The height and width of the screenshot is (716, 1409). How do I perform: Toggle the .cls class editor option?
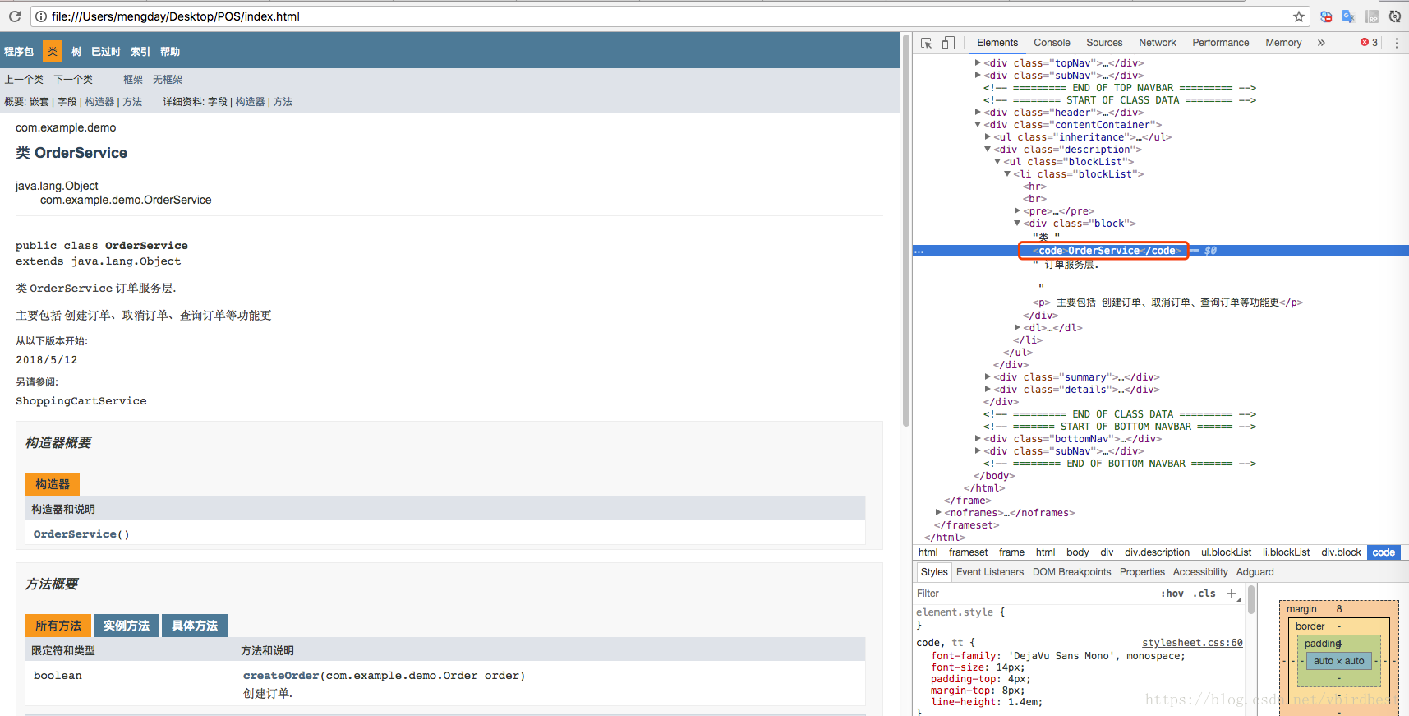(1204, 594)
